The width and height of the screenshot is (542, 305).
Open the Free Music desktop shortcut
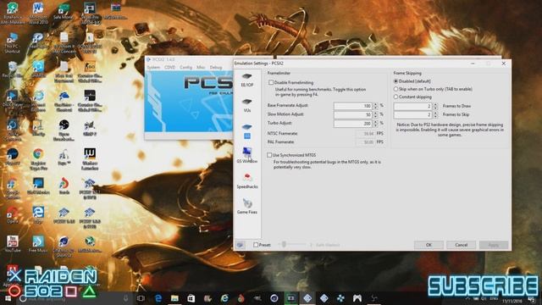38,244
